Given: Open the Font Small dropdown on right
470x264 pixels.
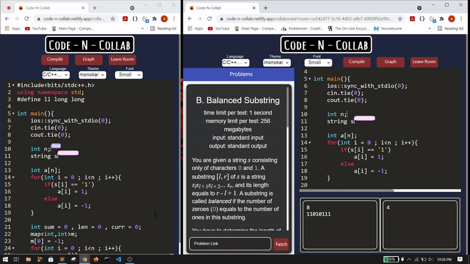Looking at the screenshot, I should (318, 63).
